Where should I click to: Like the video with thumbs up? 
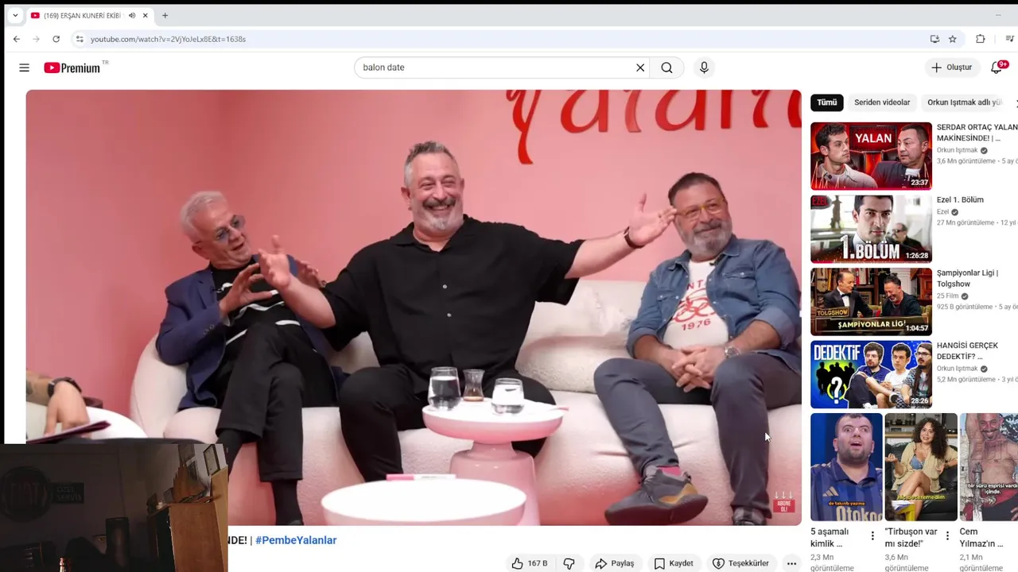tap(530, 563)
